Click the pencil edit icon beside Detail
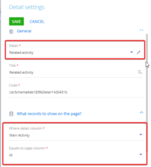 [x=138, y=52]
